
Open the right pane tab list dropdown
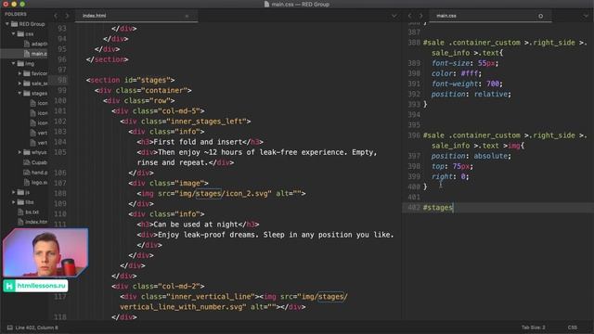[586, 16]
